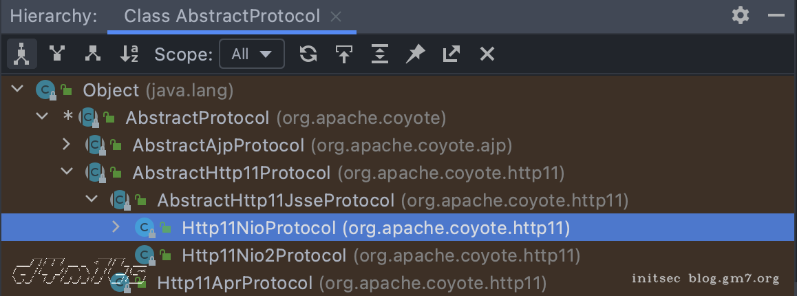Image resolution: width=797 pixels, height=296 pixels.
Task: Select the class hierarchy view icon
Action: point(22,54)
